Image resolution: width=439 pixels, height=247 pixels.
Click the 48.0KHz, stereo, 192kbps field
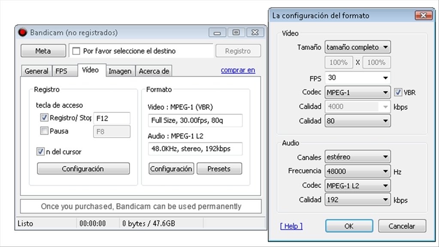pos(195,148)
